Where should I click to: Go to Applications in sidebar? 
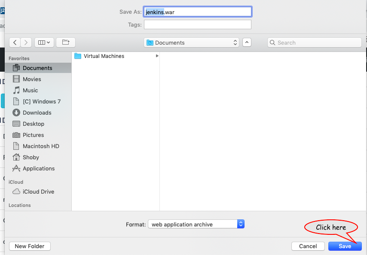click(x=38, y=169)
